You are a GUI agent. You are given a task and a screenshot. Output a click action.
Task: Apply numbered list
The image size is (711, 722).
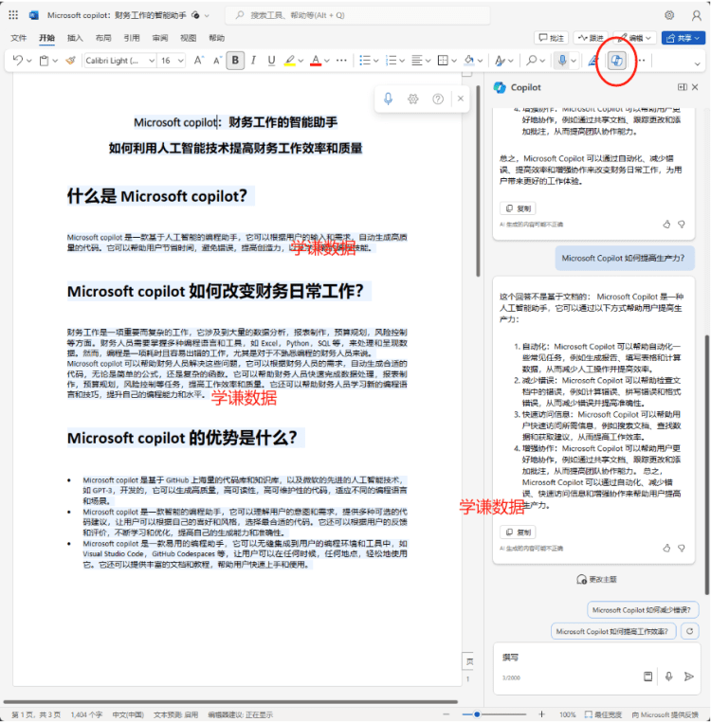click(x=391, y=61)
